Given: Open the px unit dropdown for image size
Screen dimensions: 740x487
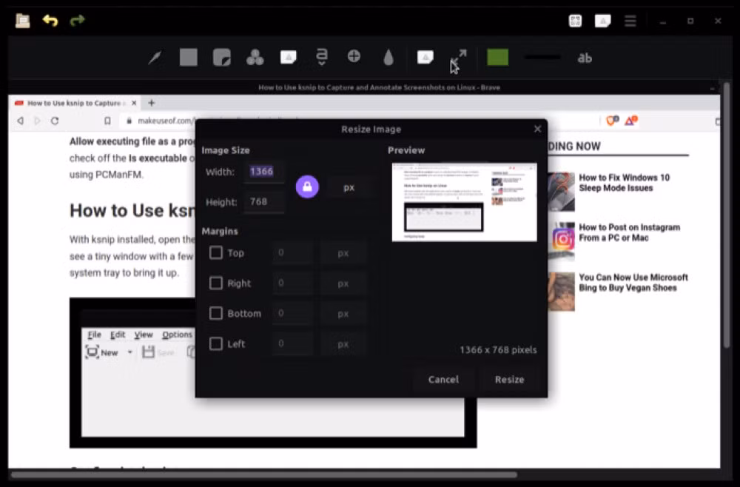Looking at the screenshot, I should [x=349, y=187].
